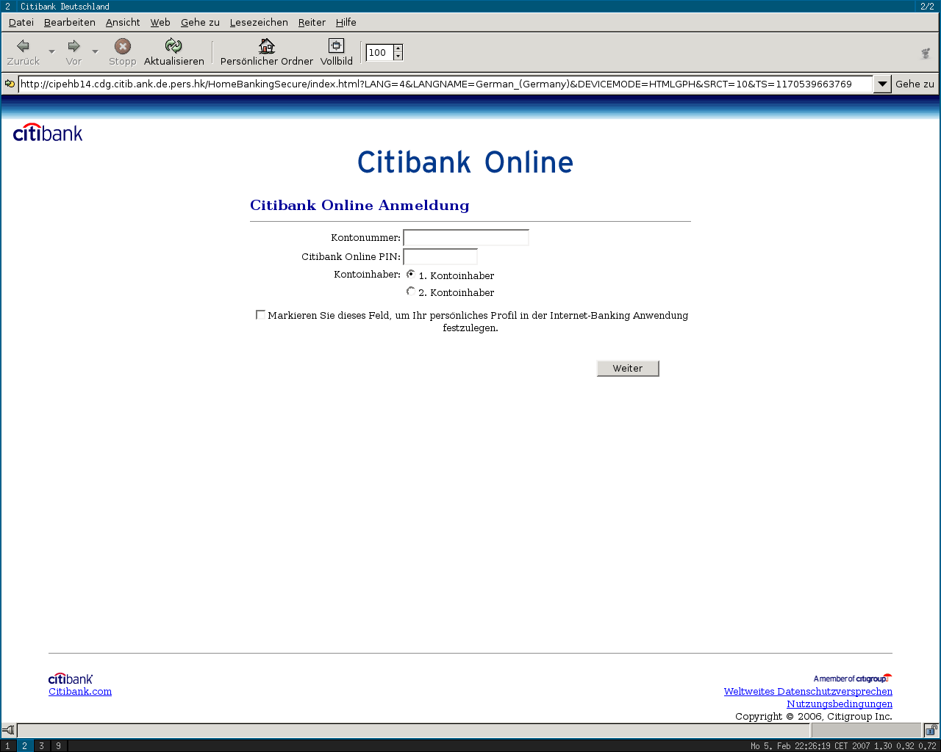Screen dimensions: 941x752
Task: Open the Vor history dropdown arrow
Action: [95, 51]
